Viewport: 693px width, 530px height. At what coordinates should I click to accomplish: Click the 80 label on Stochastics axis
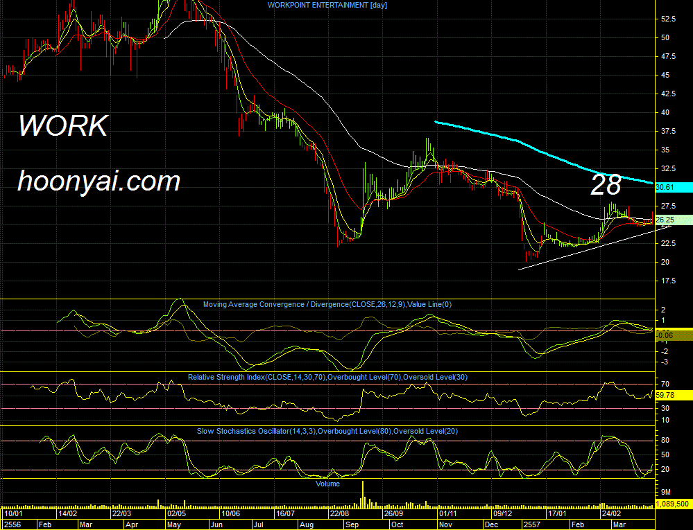(665, 441)
